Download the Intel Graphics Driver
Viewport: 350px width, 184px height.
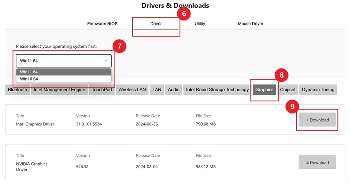[317, 120]
